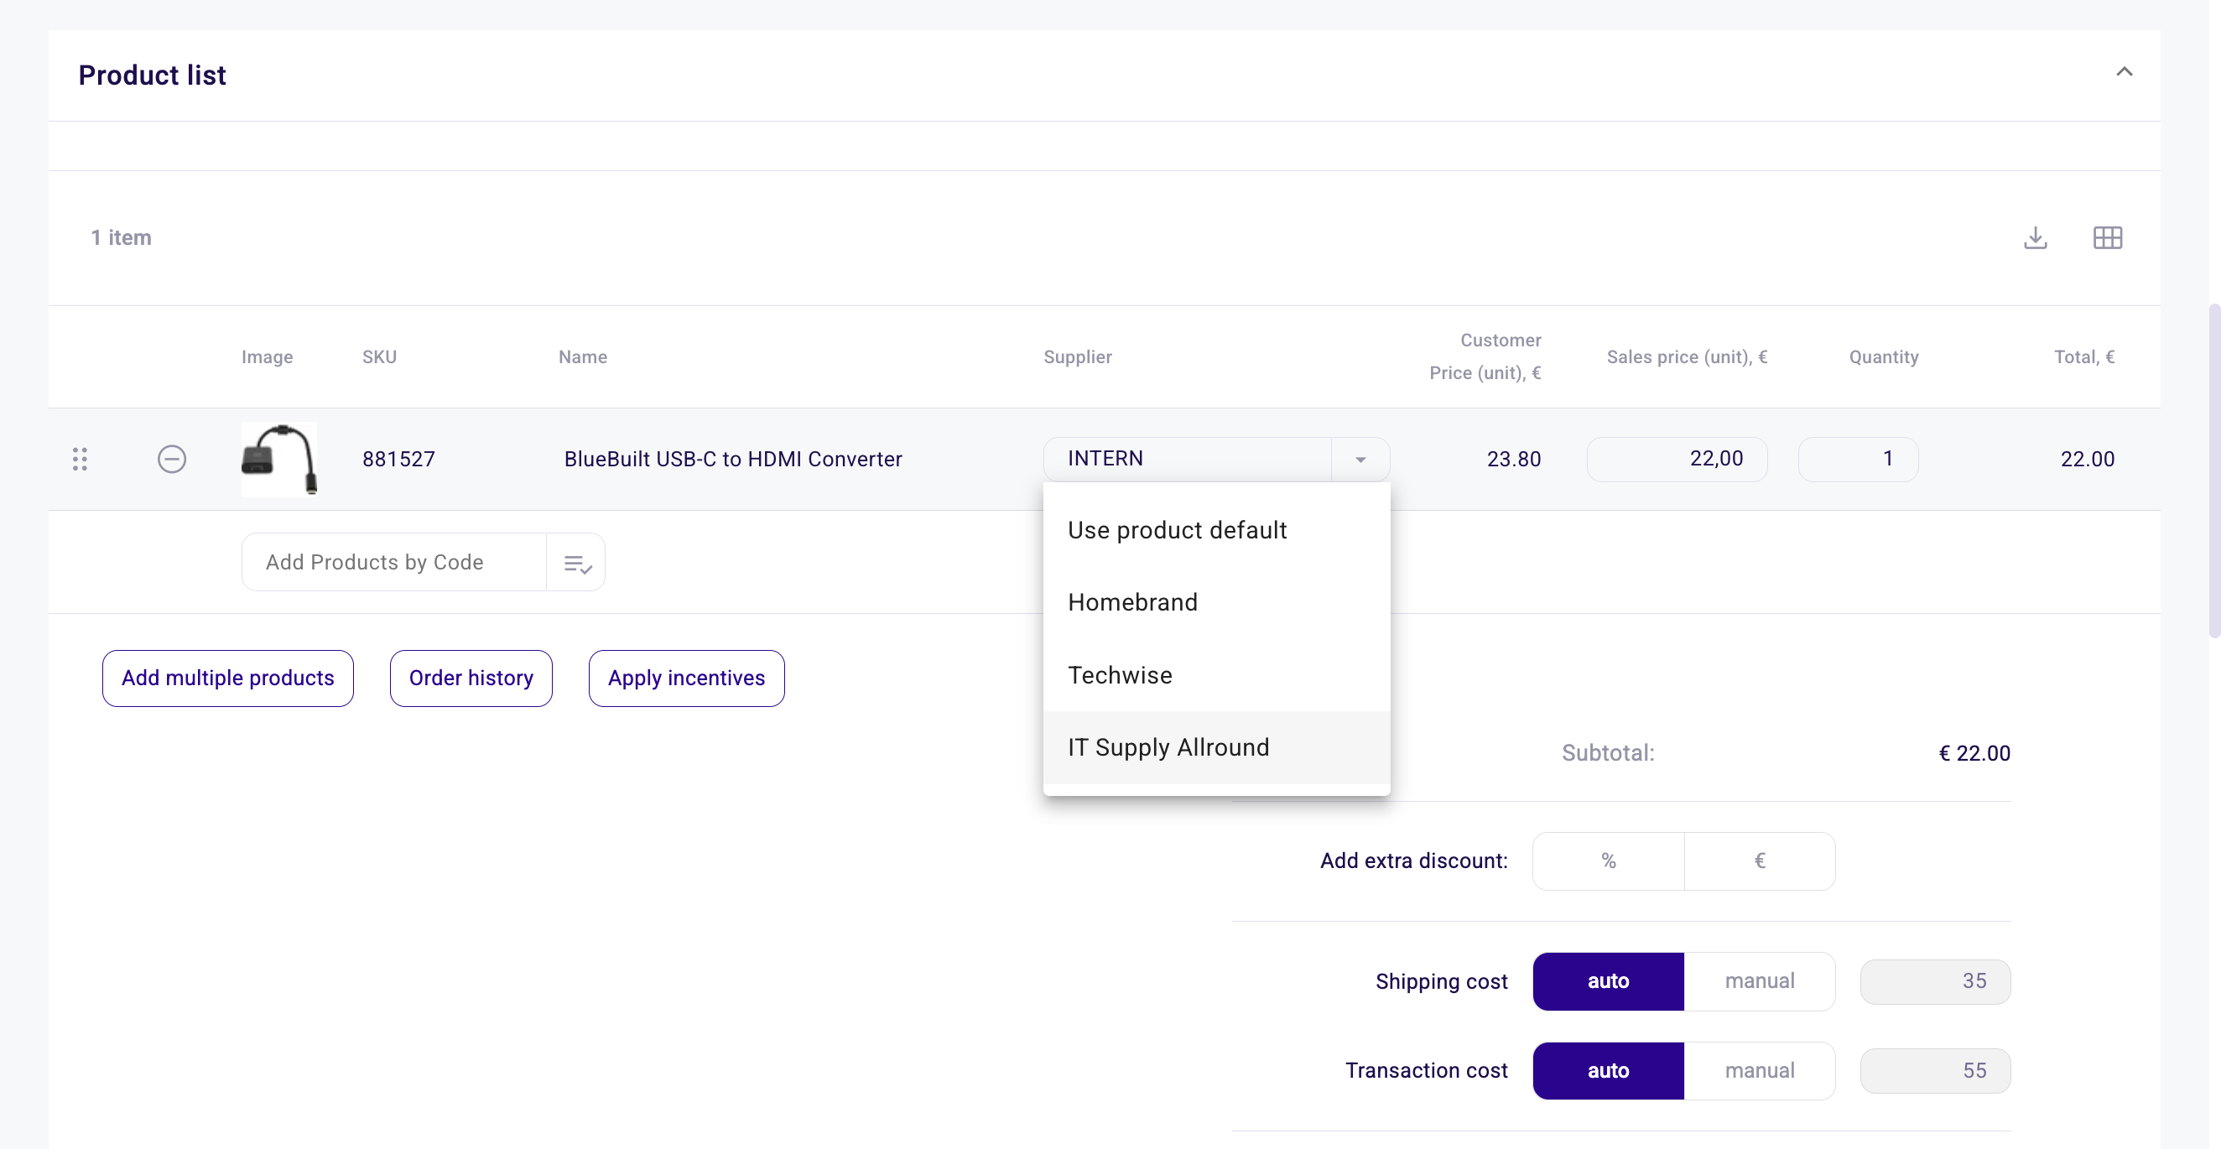Click the row total 22.00

(2087, 459)
